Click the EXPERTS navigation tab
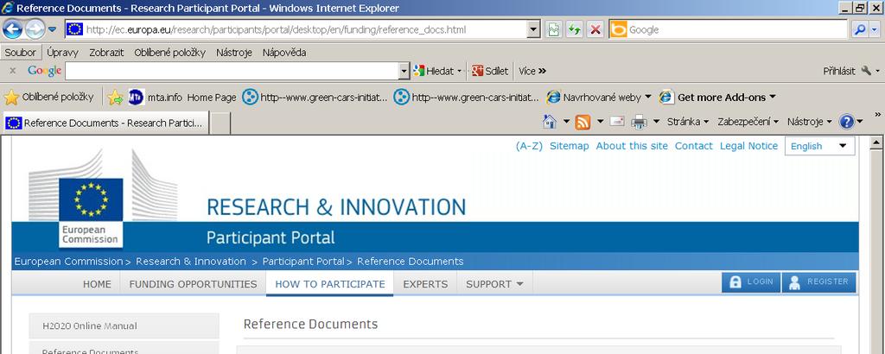 tap(425, 284)
